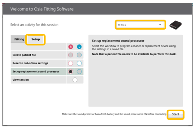Viewport: 196px width, 128px height.
Task: Click Reset to out-of-box settings row
Action: click(38, 63)
